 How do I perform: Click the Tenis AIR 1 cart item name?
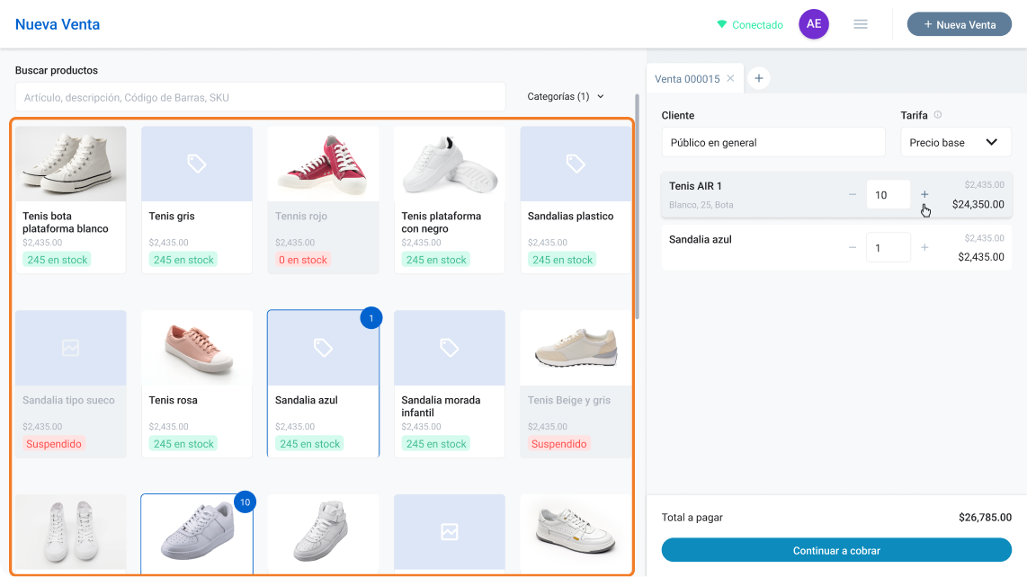695,186
